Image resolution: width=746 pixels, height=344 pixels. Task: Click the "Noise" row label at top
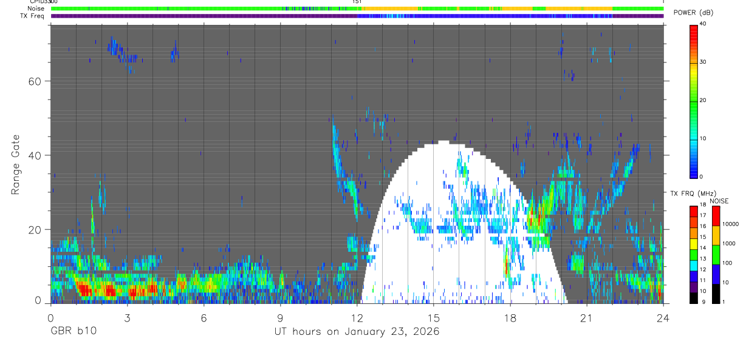(x=36, y=8)
